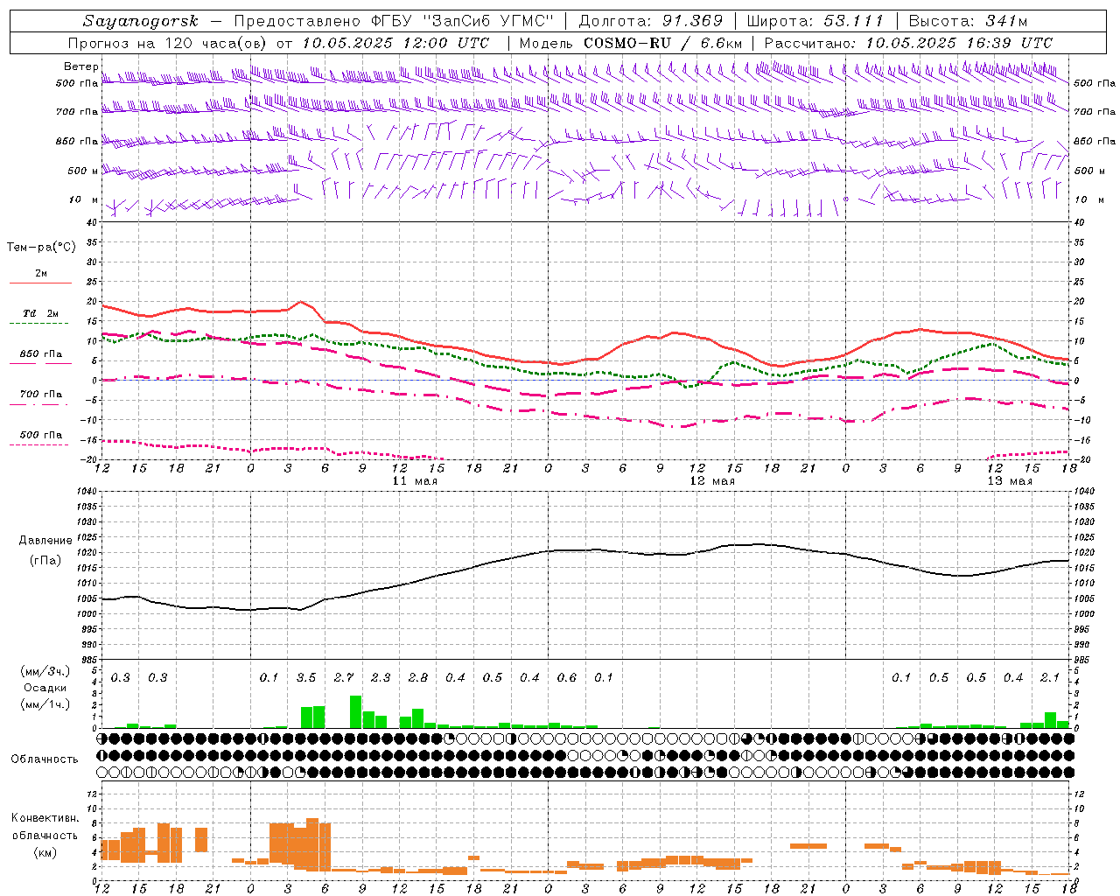
Task: Click "700 гПа" in the temperature legend
Action: [41, 395]
